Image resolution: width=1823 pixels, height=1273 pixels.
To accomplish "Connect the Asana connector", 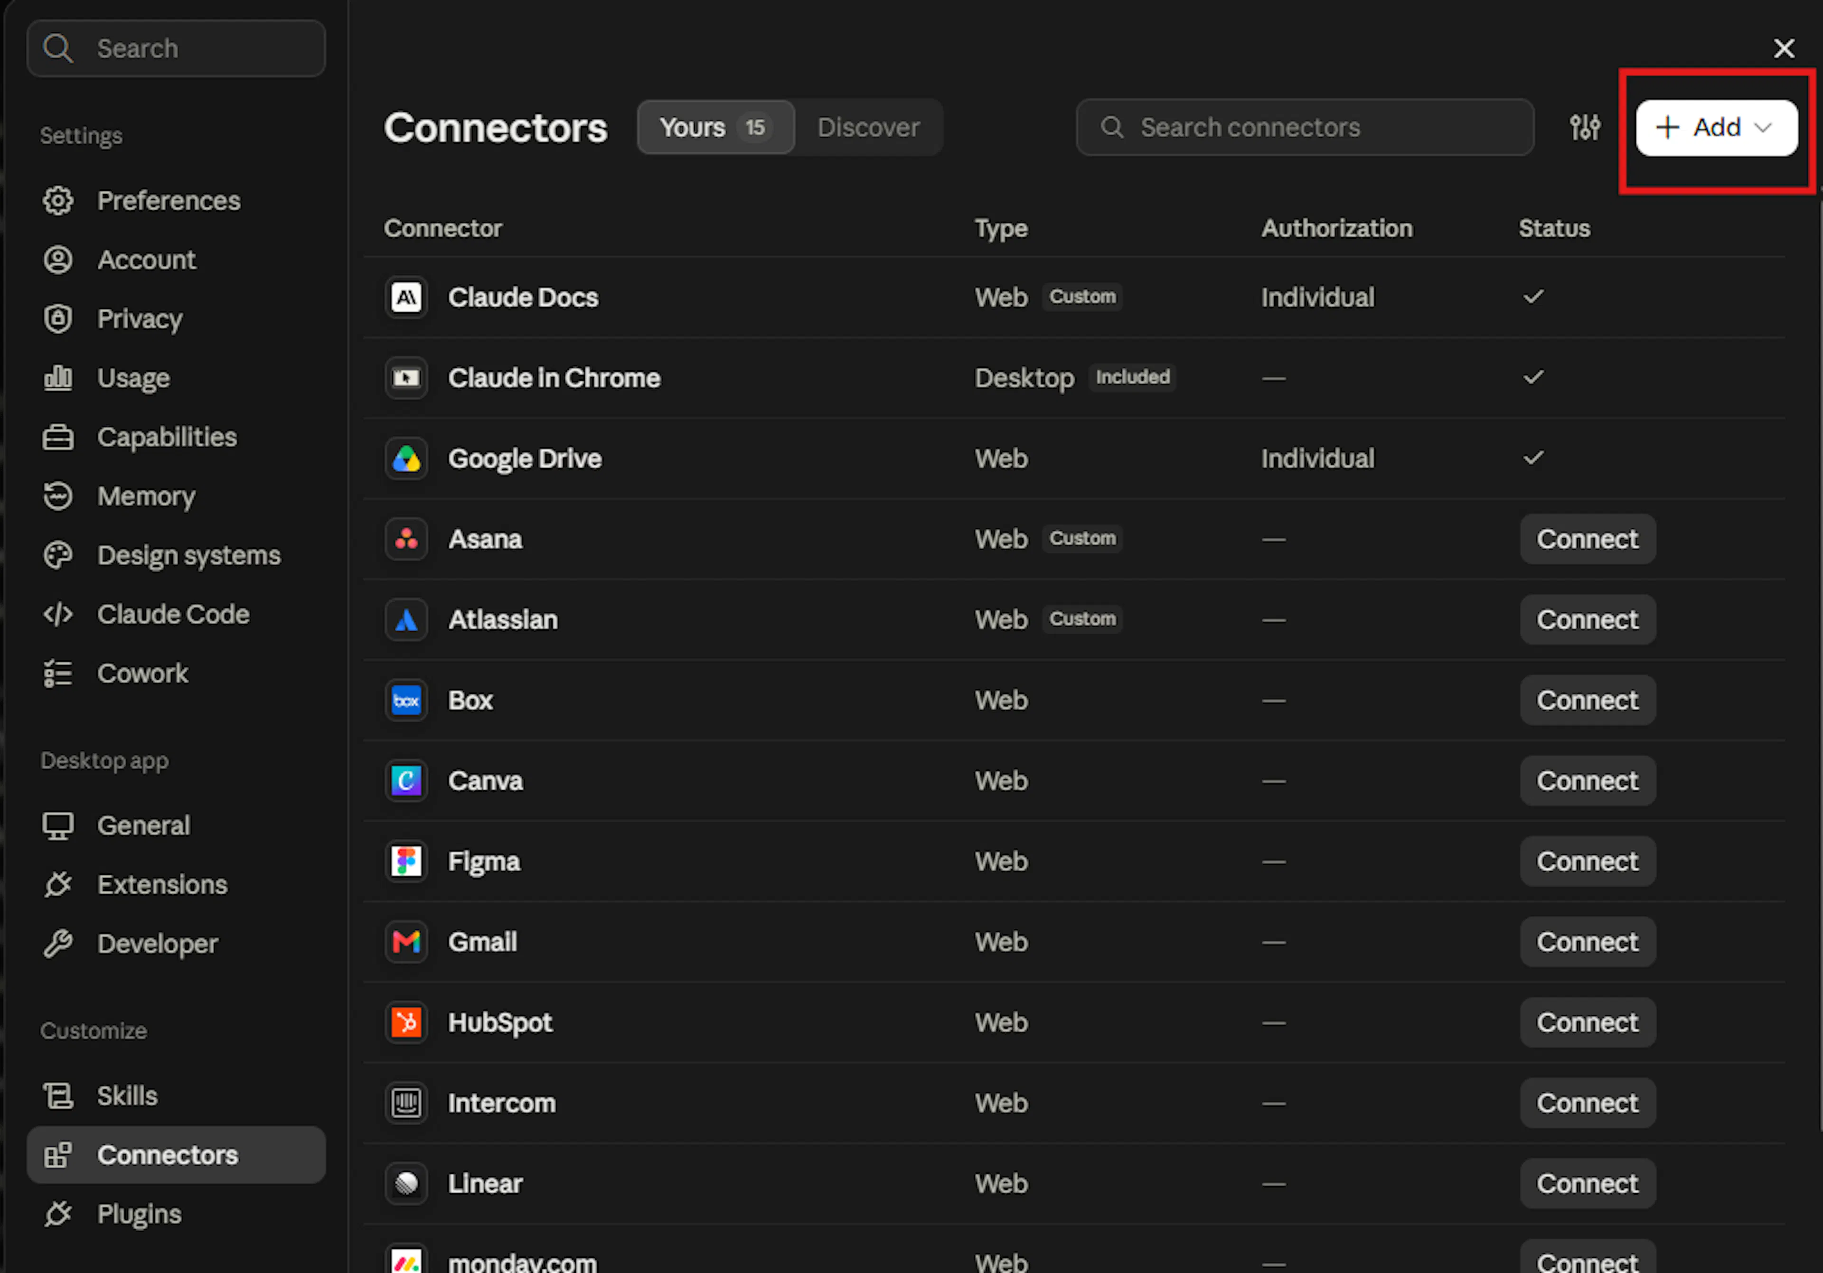I will point(1587,539).
